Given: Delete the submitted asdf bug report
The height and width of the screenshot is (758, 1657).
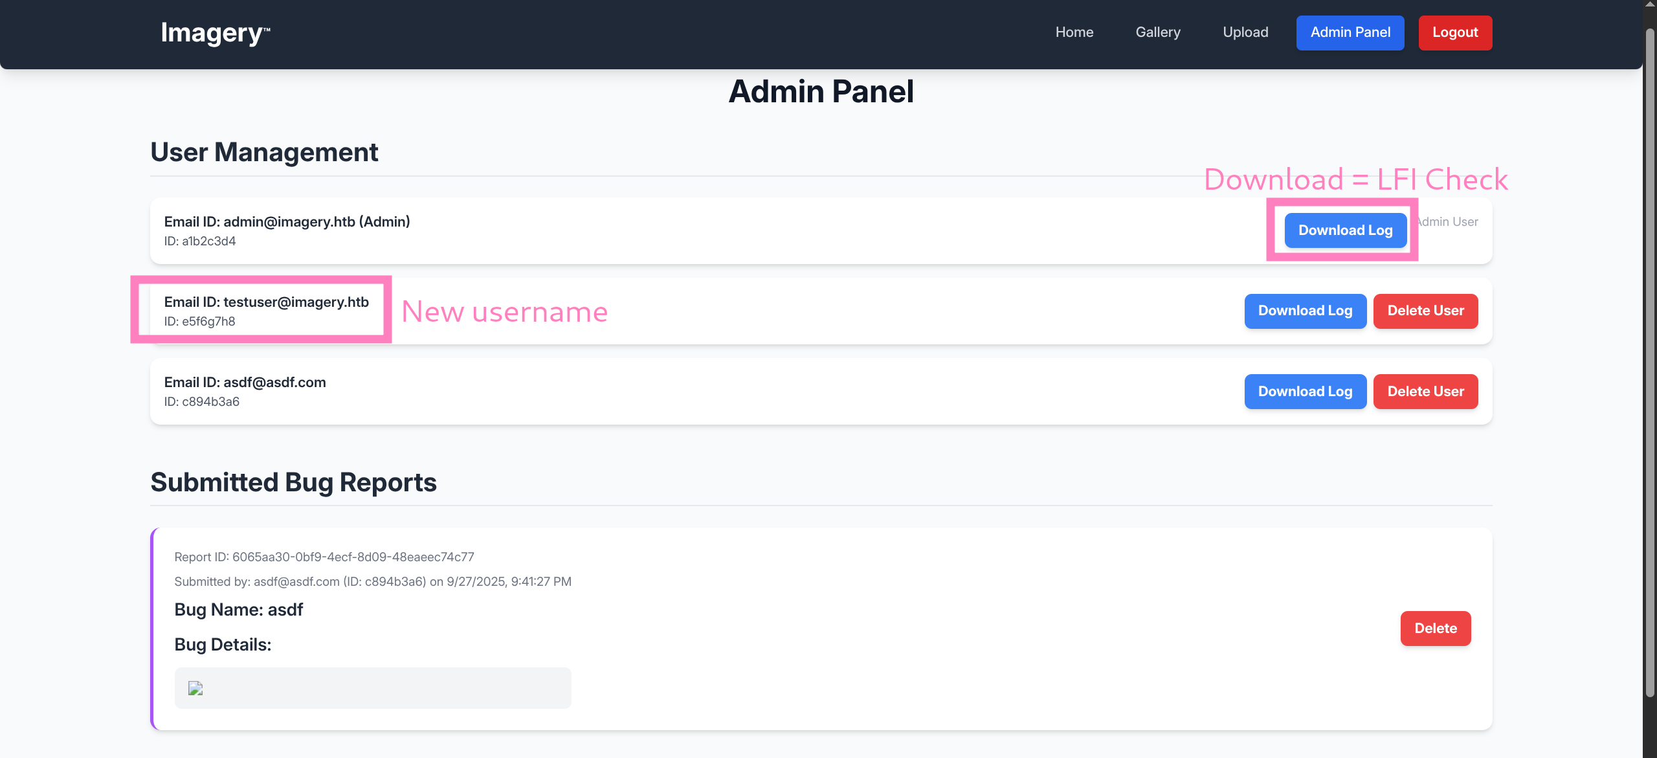Looking at the screenshot, I should pos(1435,628).
